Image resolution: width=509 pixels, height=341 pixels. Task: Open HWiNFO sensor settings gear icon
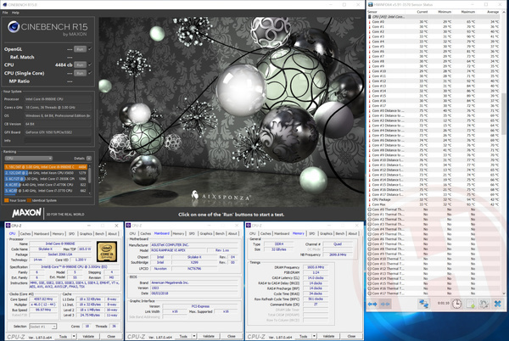pyautogui.click(x=484, y=304)
